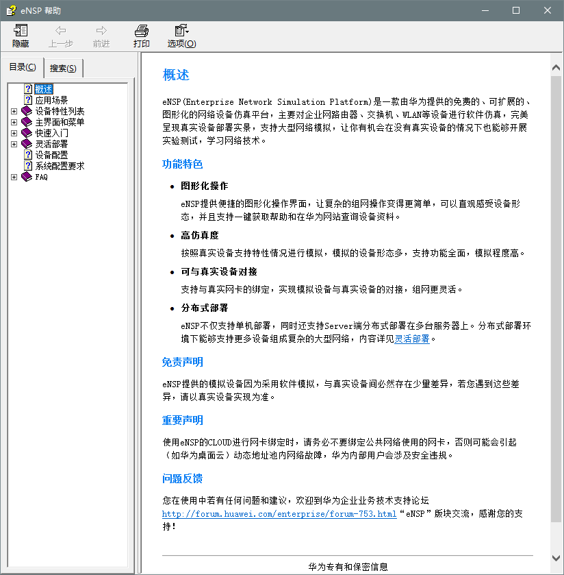Viewport: 564px width, 575px height.
Task: Close the eNSP 帮助 window
Action: (548, 10)
